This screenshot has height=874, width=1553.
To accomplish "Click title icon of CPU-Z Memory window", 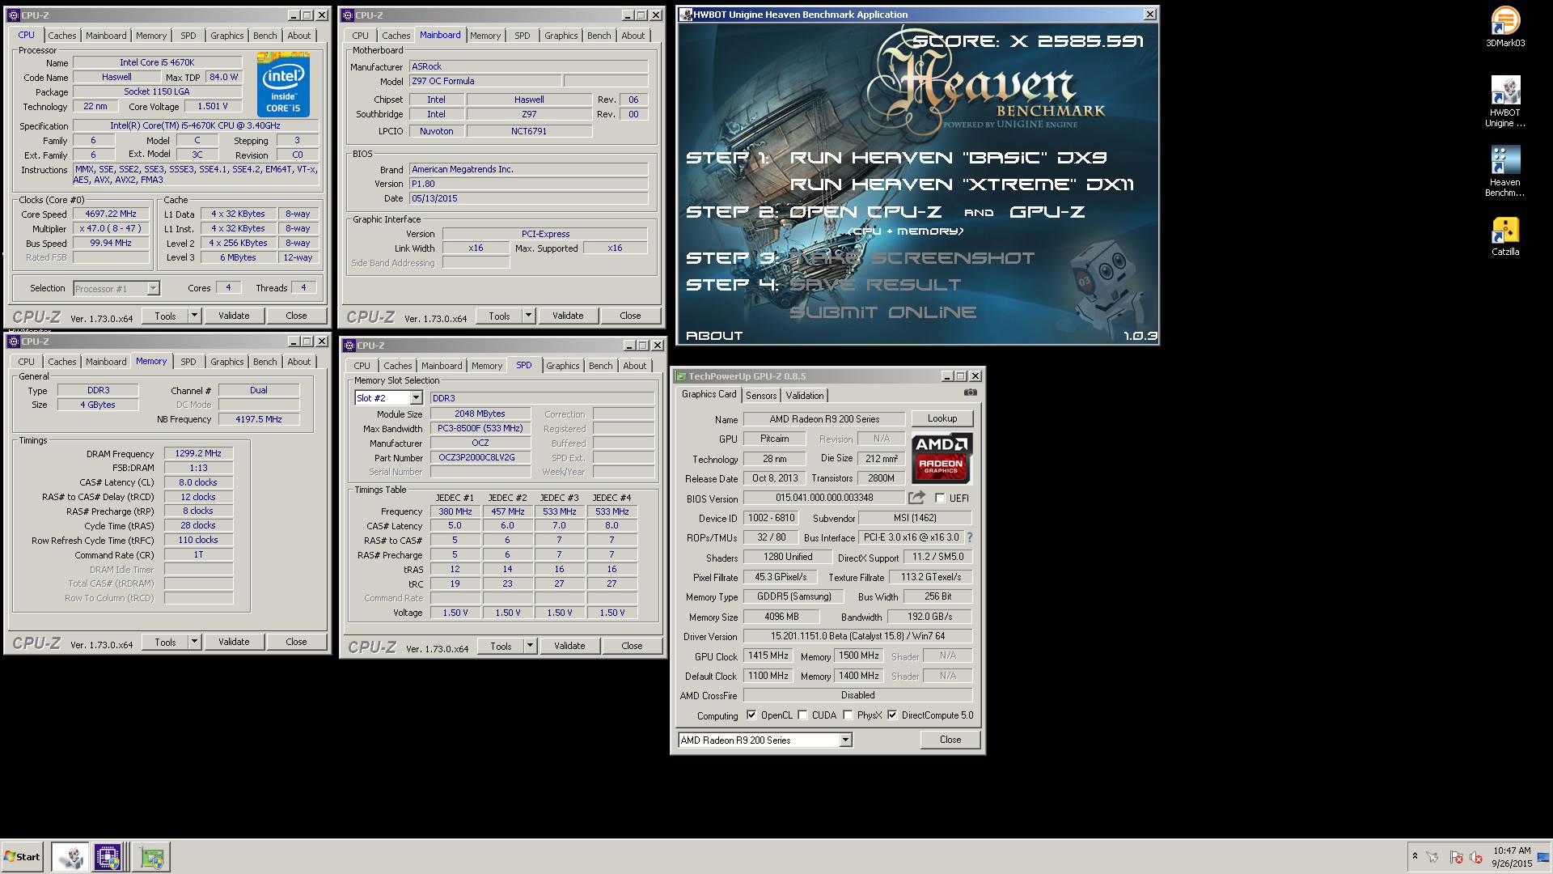I will pyautogui.click(x=15, y=342).
